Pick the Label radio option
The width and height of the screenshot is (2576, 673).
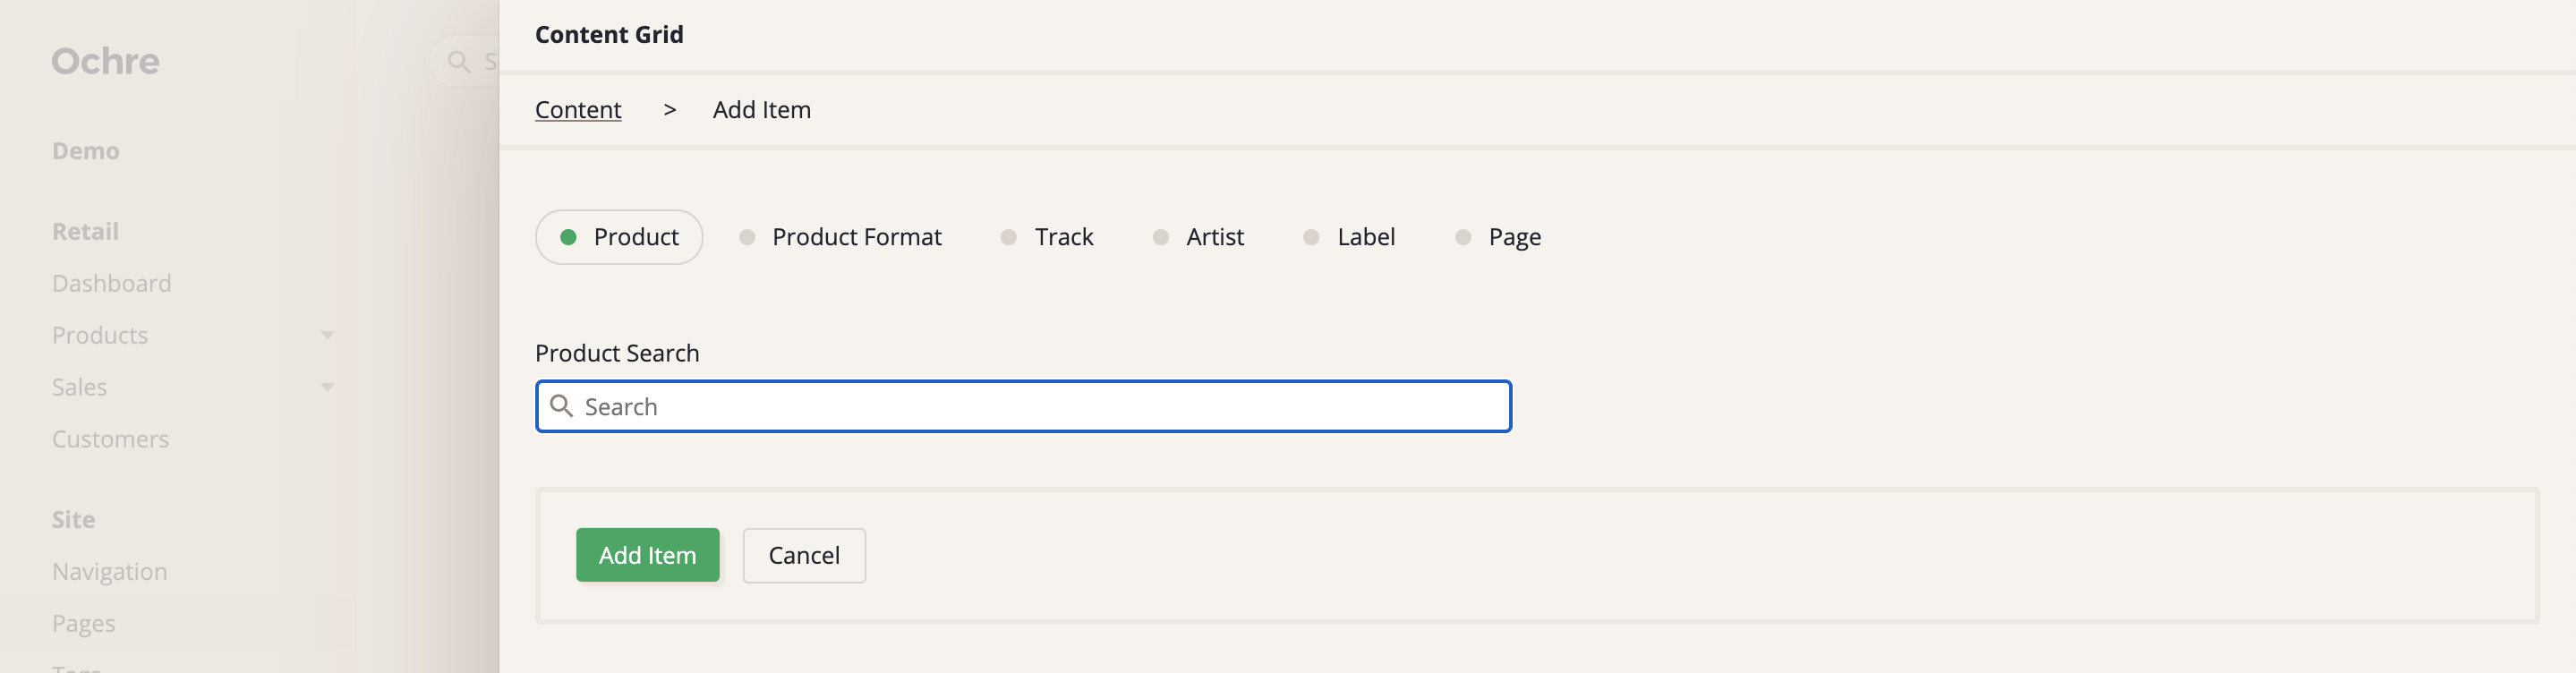(1349, 237)
